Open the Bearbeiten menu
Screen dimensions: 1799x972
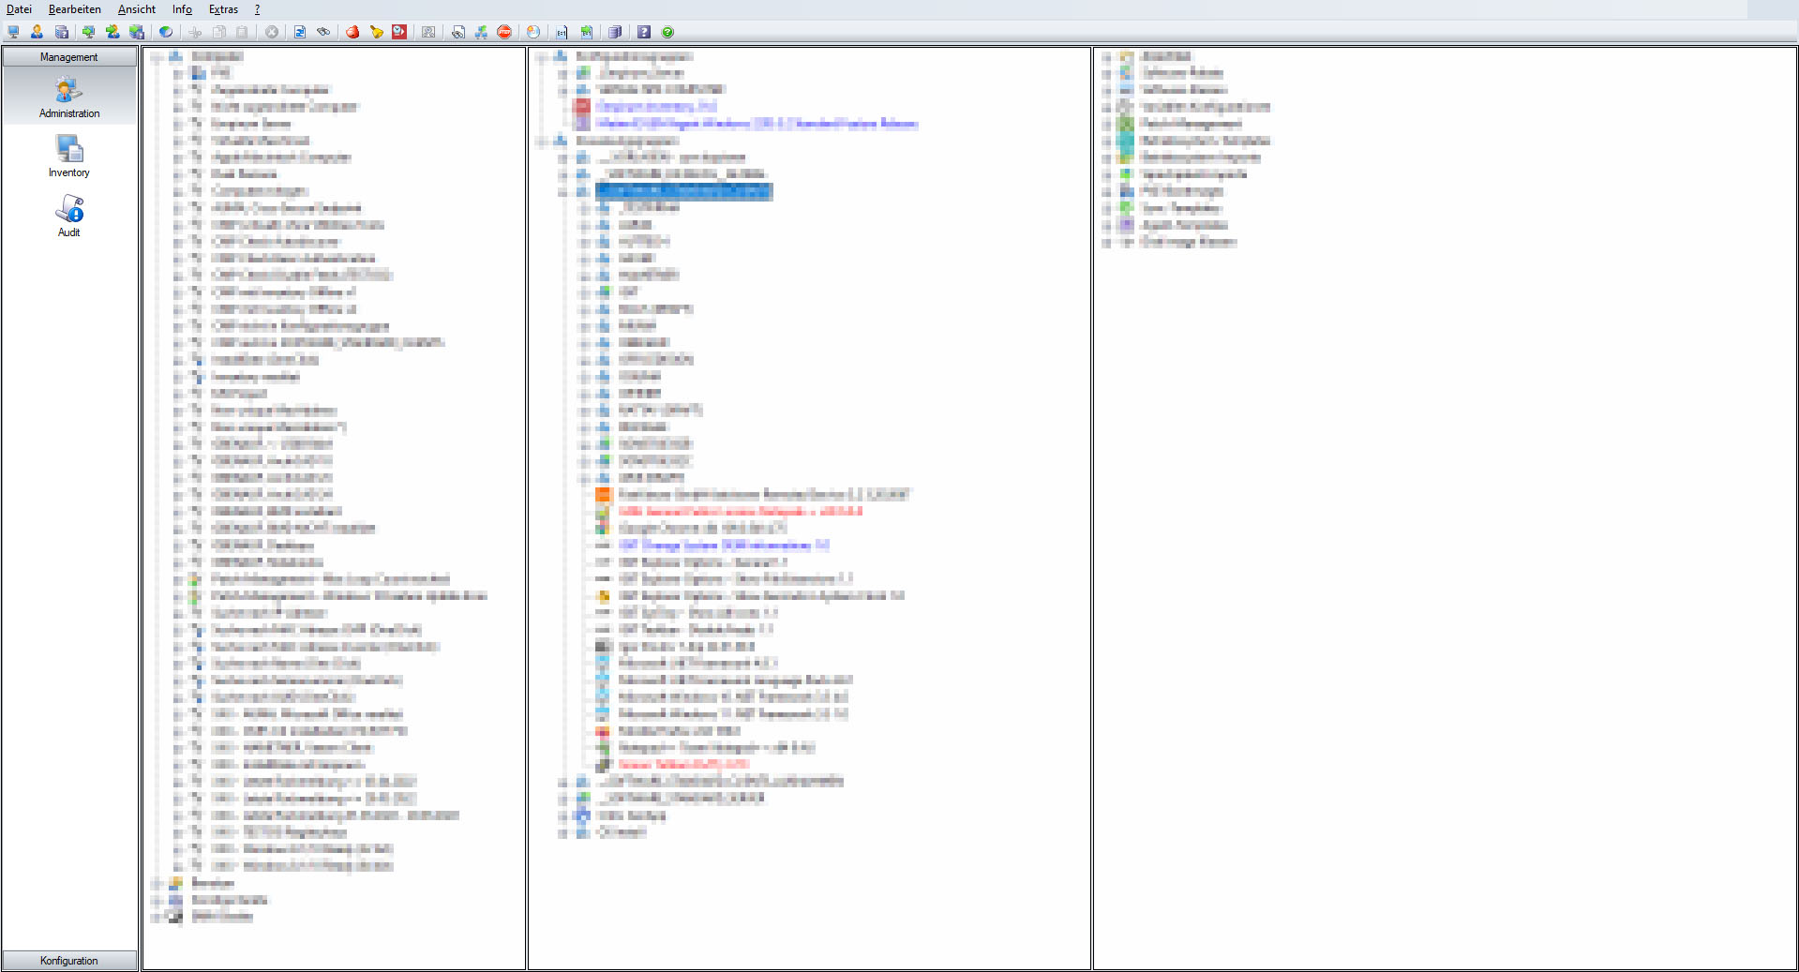click(x=73, y=9)
